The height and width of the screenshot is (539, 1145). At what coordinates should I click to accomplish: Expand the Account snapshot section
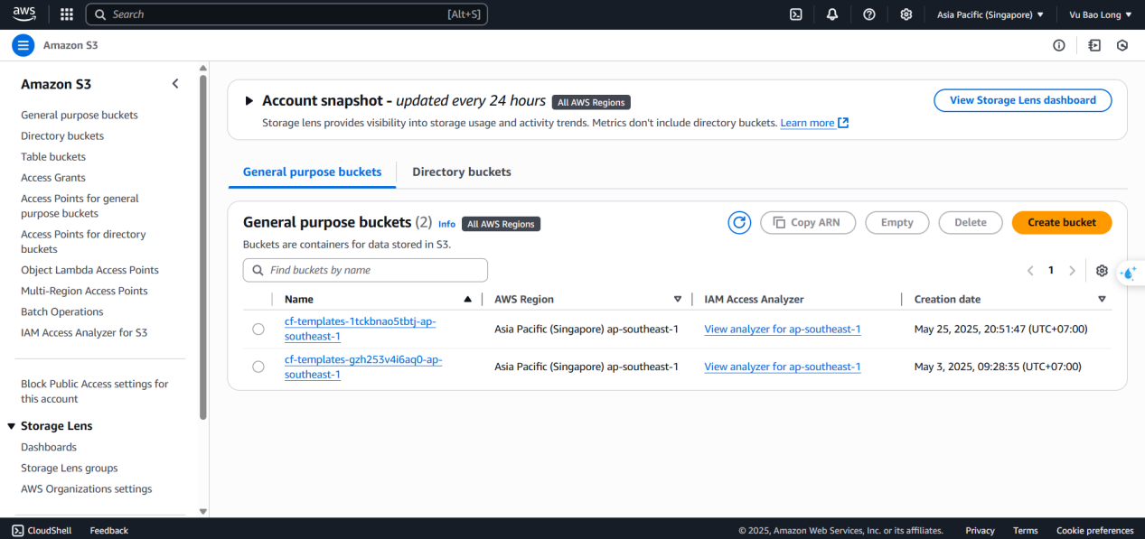(x=249, y=101)
